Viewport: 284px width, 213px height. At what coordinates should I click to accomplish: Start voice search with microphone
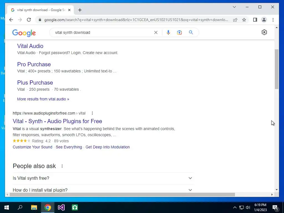168,32
